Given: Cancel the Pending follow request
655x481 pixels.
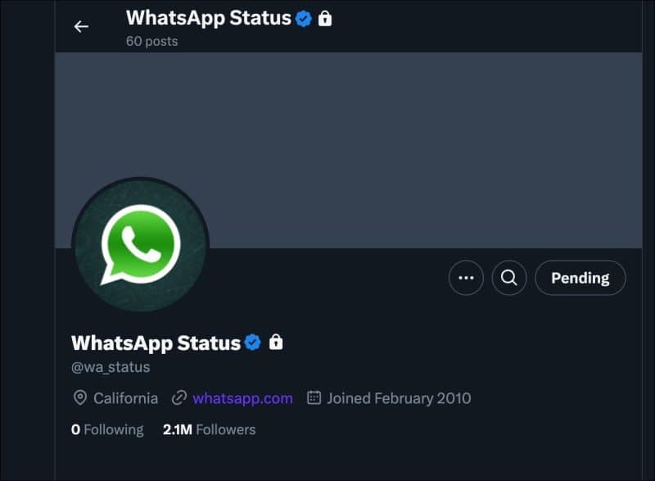Looking at the screenshot, I should [580, 278].
